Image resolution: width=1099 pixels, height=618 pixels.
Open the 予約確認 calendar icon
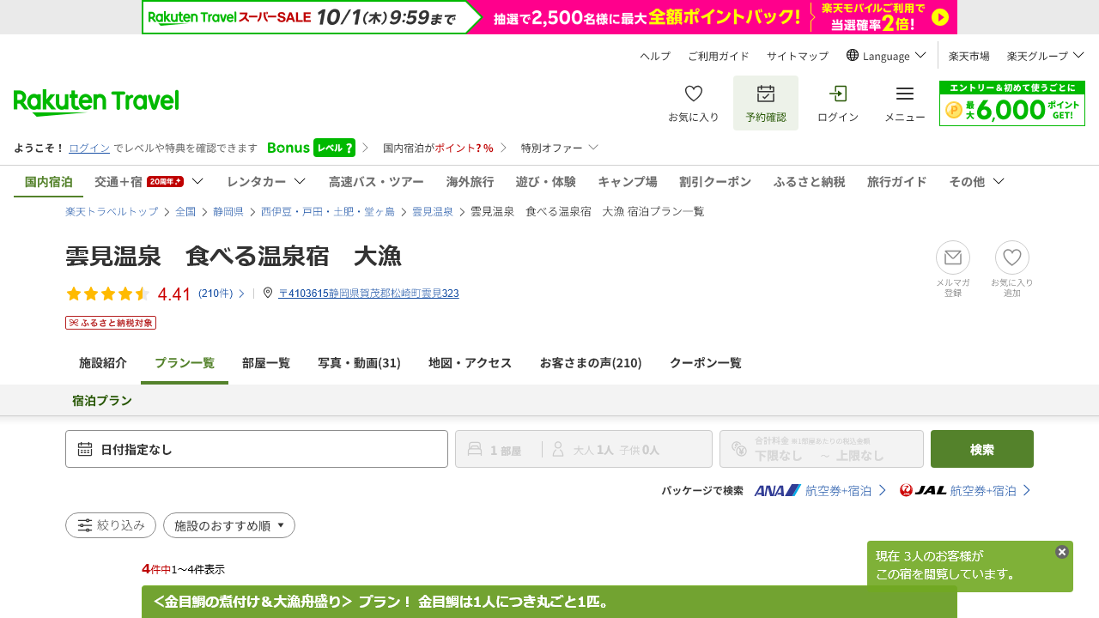click(x=766, y=94)
